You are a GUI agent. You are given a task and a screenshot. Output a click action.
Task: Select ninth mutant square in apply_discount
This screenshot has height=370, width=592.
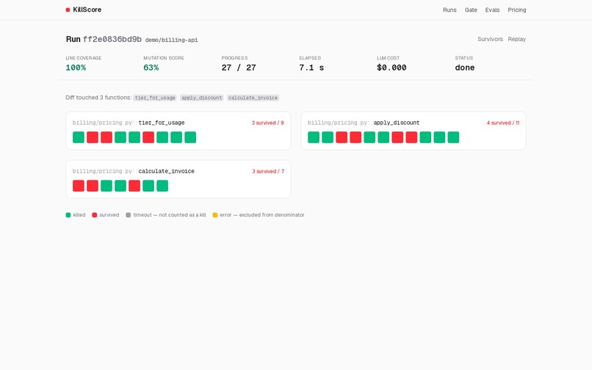(425, 137)
